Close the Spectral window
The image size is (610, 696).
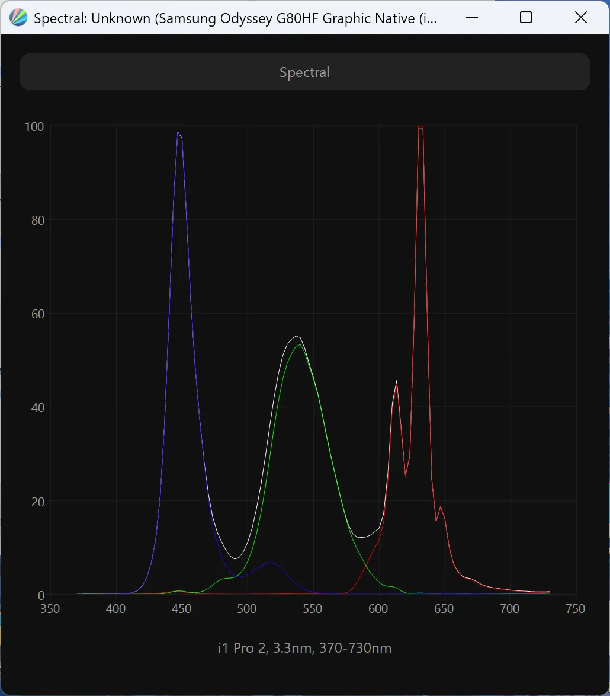click(x=581, y=18)
